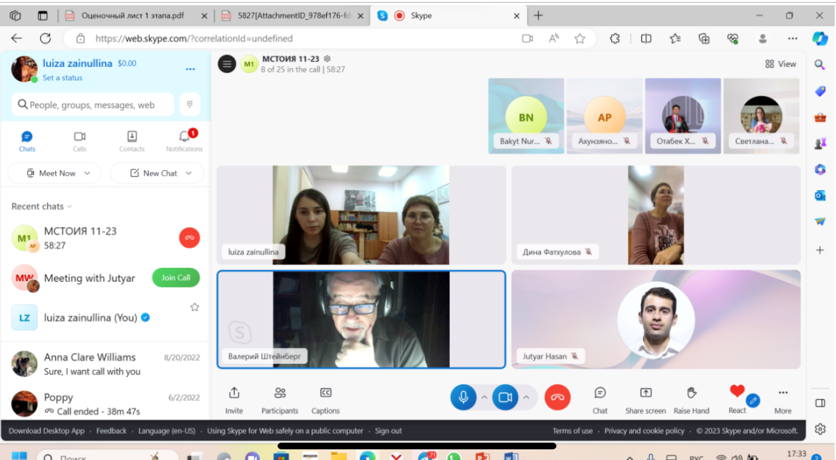This screenshot has height=460, width=836.
Task: Expand camera options chevron
Action: pyautogui.click(x=526, y=397)
